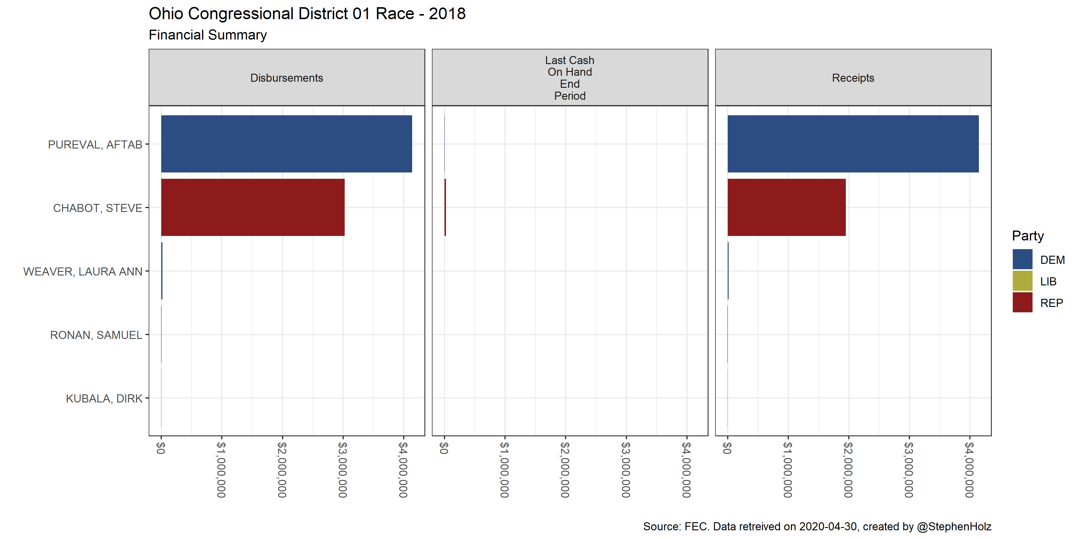Click the FEC source caption
The width and height of the screenshot is (1079, 539).
pos(817,526)
